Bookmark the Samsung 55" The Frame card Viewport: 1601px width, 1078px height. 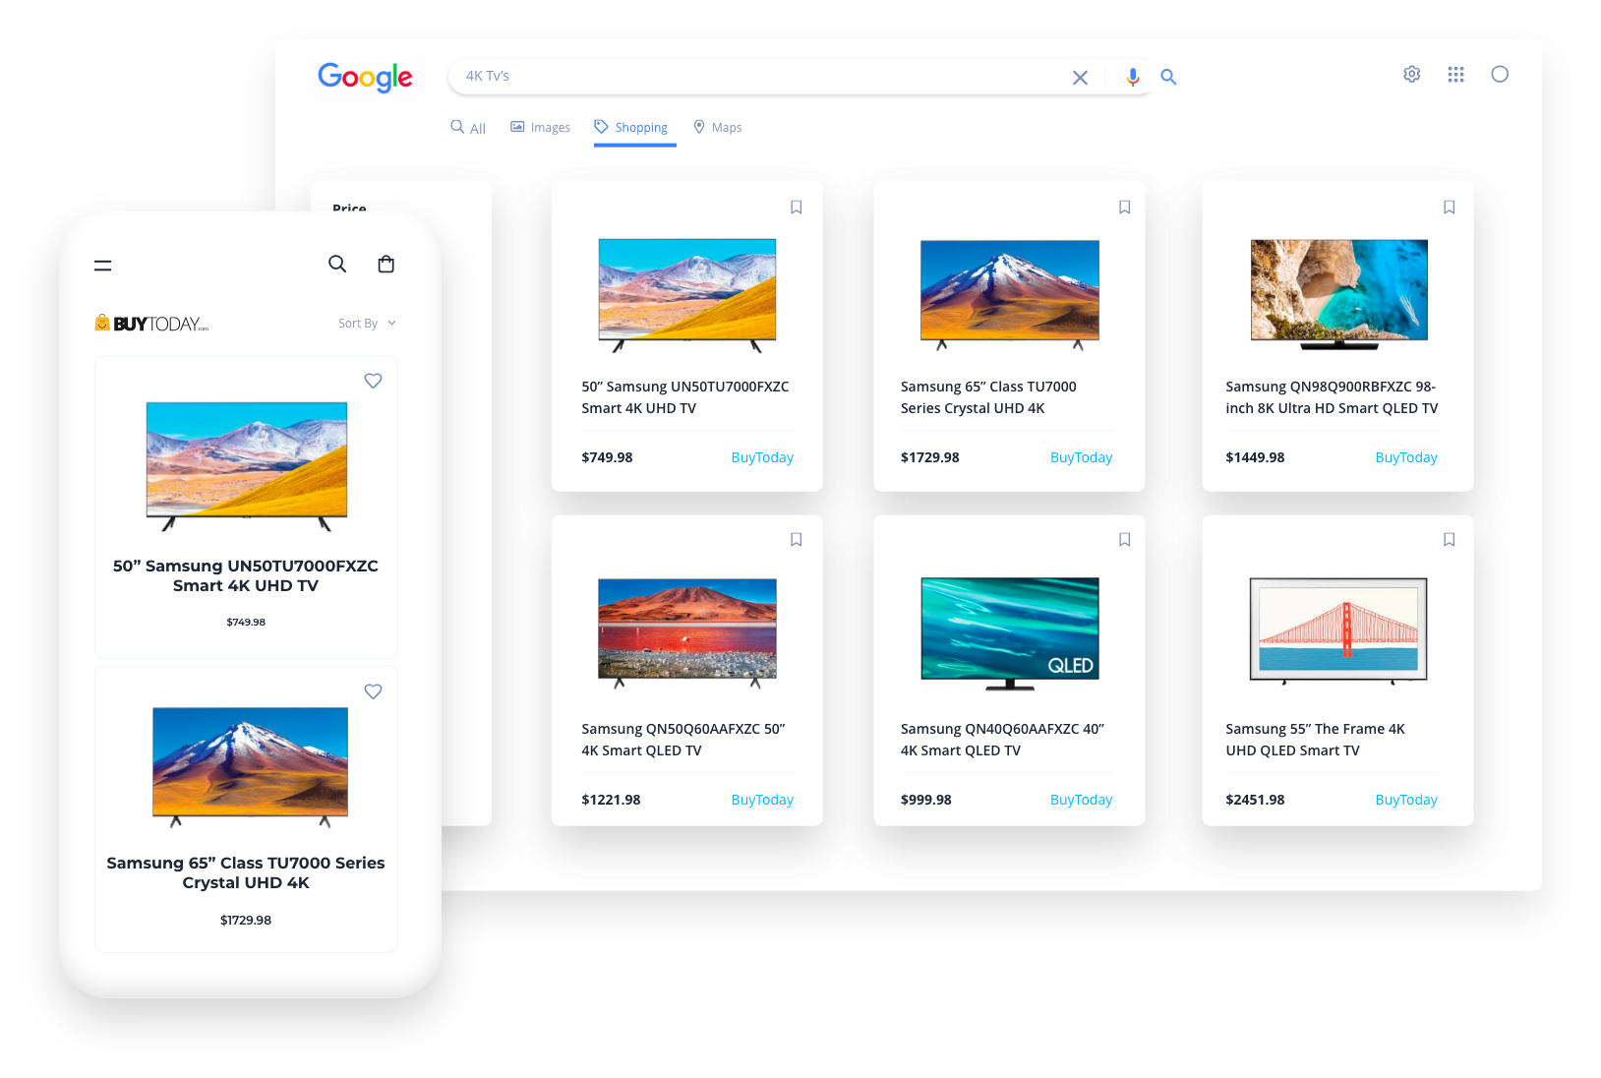coord(1449,539)
